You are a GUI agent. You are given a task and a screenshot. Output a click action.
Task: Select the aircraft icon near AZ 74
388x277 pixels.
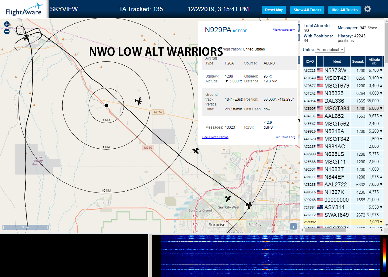pyautogui.click(x=139, y=101)
